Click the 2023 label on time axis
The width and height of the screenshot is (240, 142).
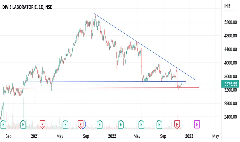[x=189, y=136]
